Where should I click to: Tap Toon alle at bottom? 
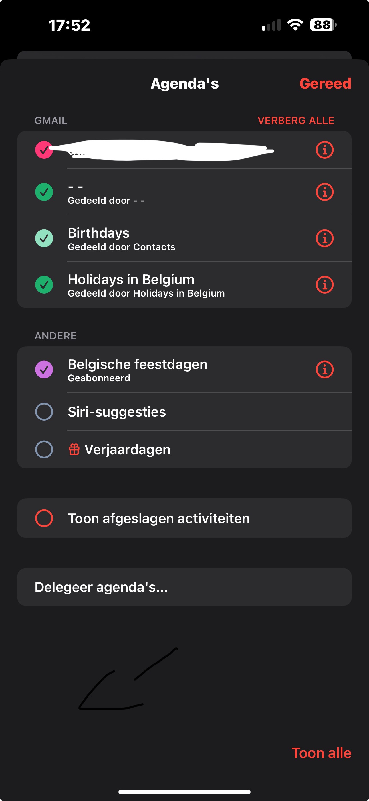click(x=321, y=753)
